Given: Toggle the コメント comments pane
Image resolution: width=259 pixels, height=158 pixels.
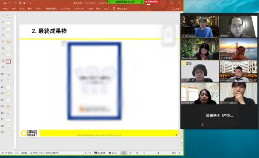Looking at the screenshot, I should coord(113,153).
